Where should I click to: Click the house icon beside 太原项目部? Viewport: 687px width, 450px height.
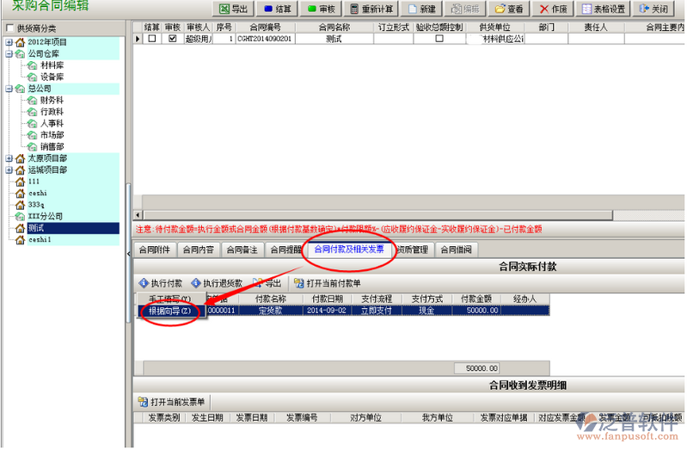click(20, 158)
